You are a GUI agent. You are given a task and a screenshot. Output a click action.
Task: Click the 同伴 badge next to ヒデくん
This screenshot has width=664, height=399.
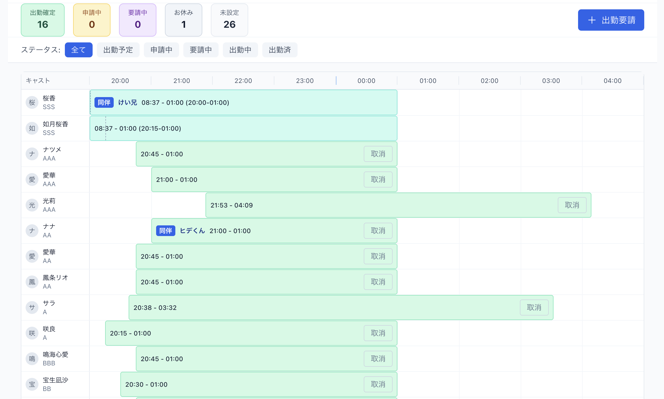pos(165,231)
